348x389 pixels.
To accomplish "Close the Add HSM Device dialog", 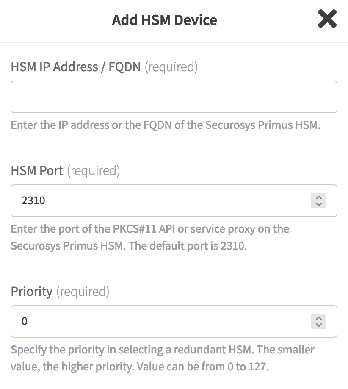I will pos(327,19).
